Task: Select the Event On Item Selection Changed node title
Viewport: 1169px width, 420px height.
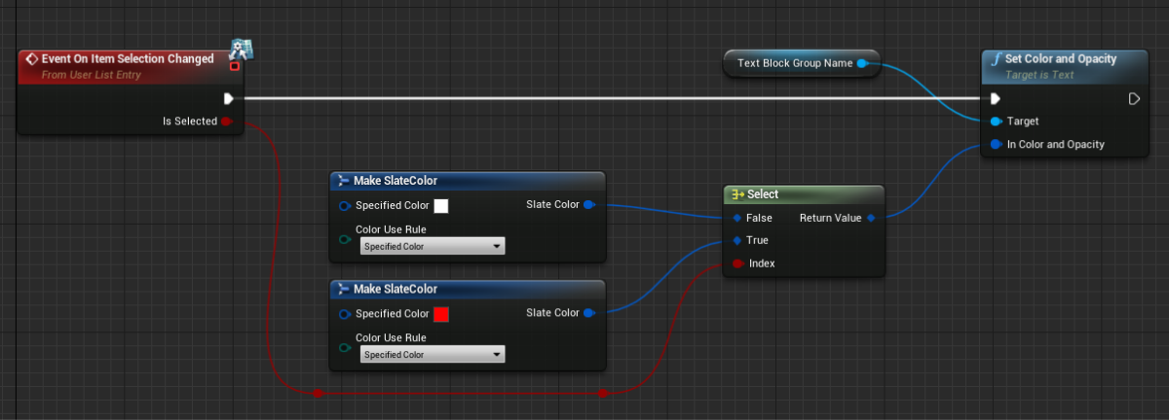Action: pyautogui.click(x=127, y=59)
